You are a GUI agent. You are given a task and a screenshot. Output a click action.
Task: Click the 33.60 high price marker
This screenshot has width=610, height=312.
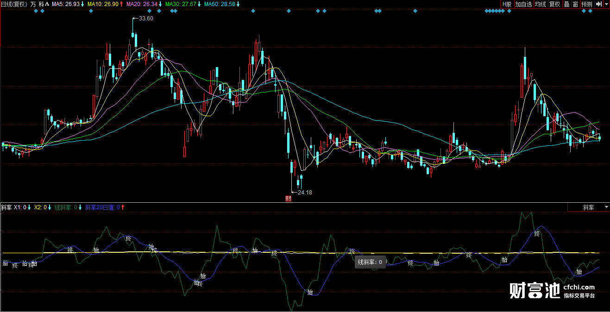pos(145,19)
